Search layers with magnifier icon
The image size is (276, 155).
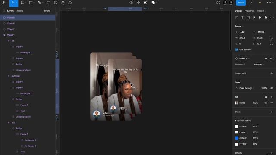click(x=4, y=11)
